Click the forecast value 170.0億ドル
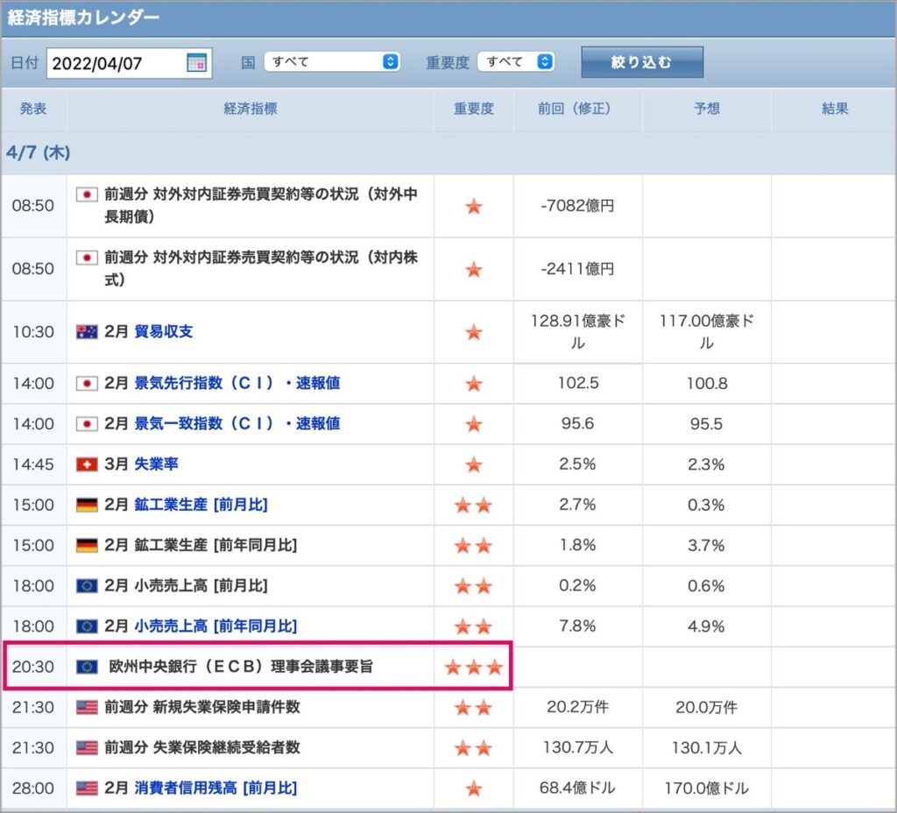This screenshot has width=897, height=813. pyautogui.click(x=707, y=788)
